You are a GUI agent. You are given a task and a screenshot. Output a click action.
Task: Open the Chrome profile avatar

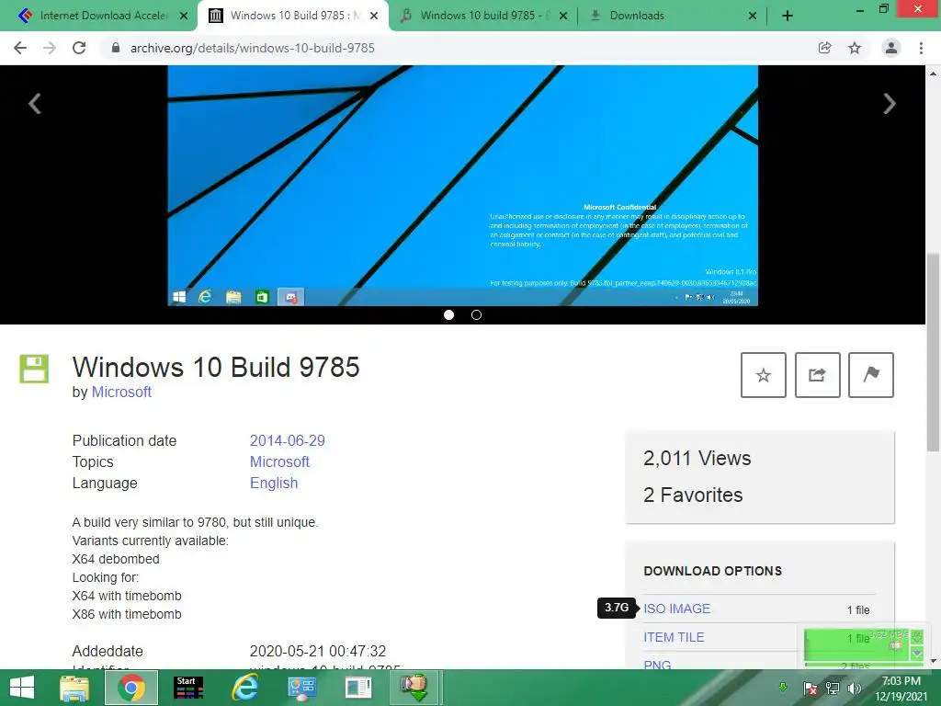click(891, 48)
